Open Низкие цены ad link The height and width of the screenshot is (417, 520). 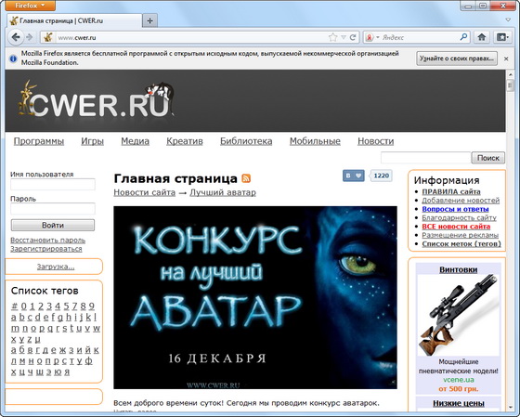coord(459,403)
